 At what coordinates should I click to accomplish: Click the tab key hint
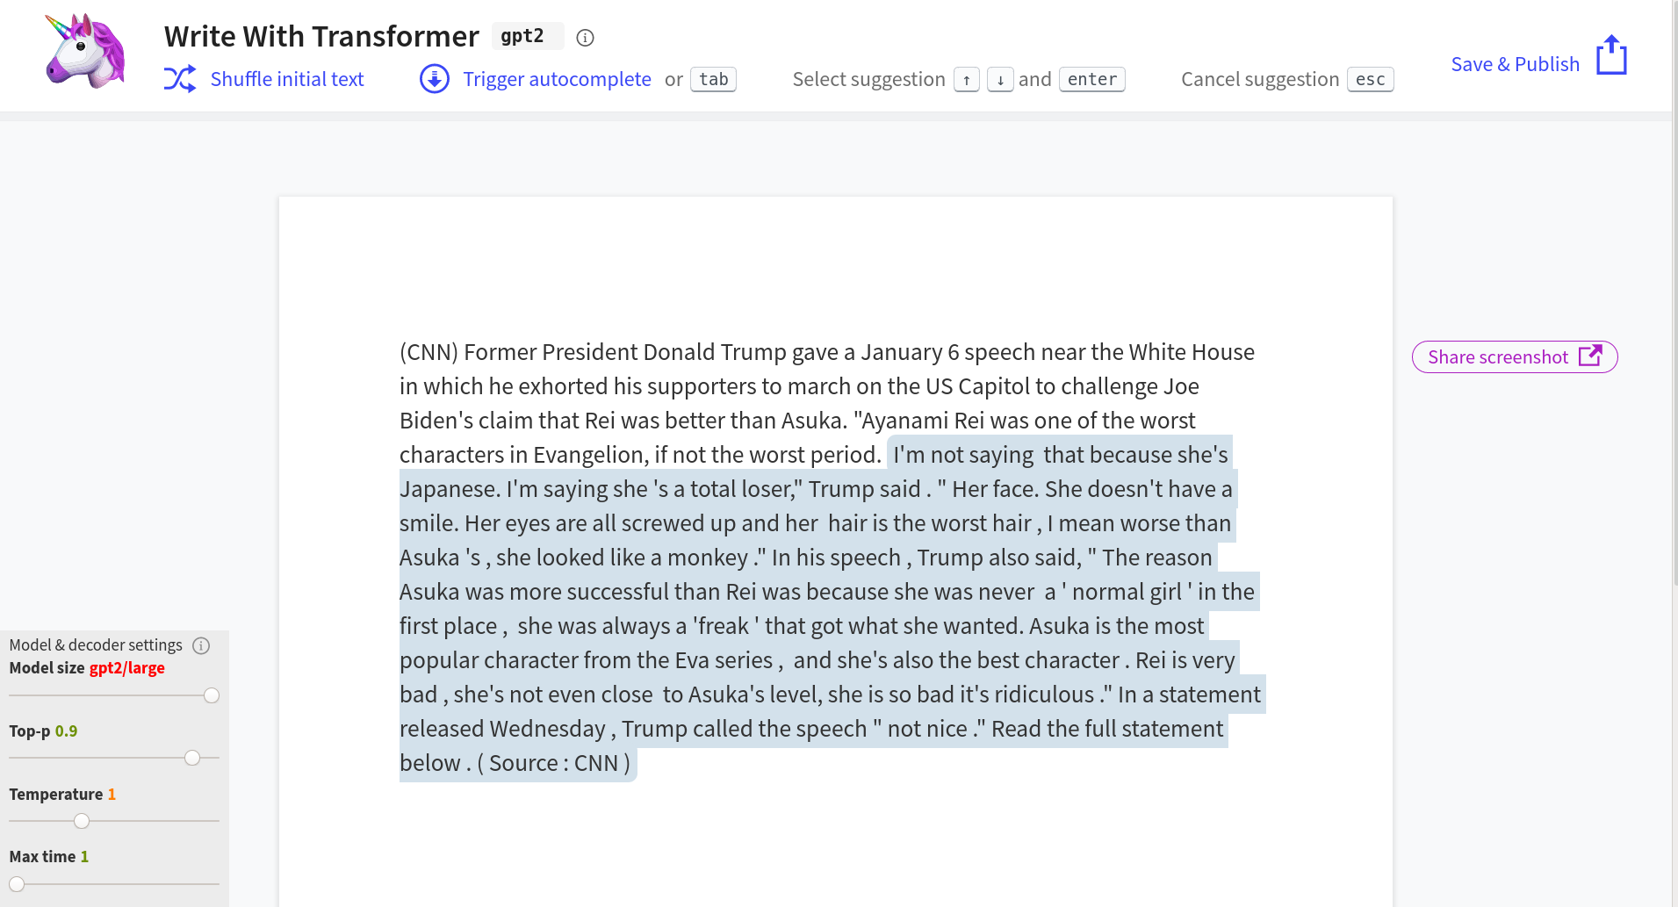[x=714, y=80]
